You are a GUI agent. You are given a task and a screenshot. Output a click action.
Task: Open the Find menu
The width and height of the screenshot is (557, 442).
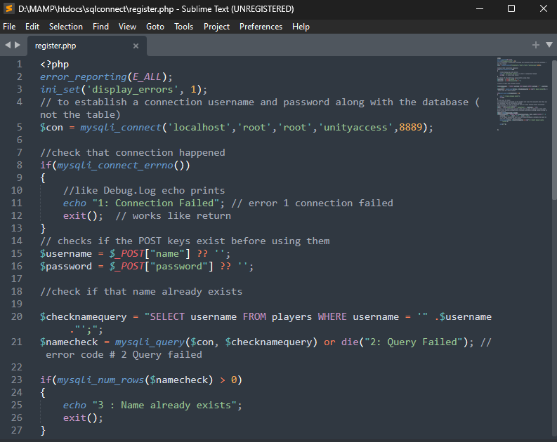tap(100, 27)
